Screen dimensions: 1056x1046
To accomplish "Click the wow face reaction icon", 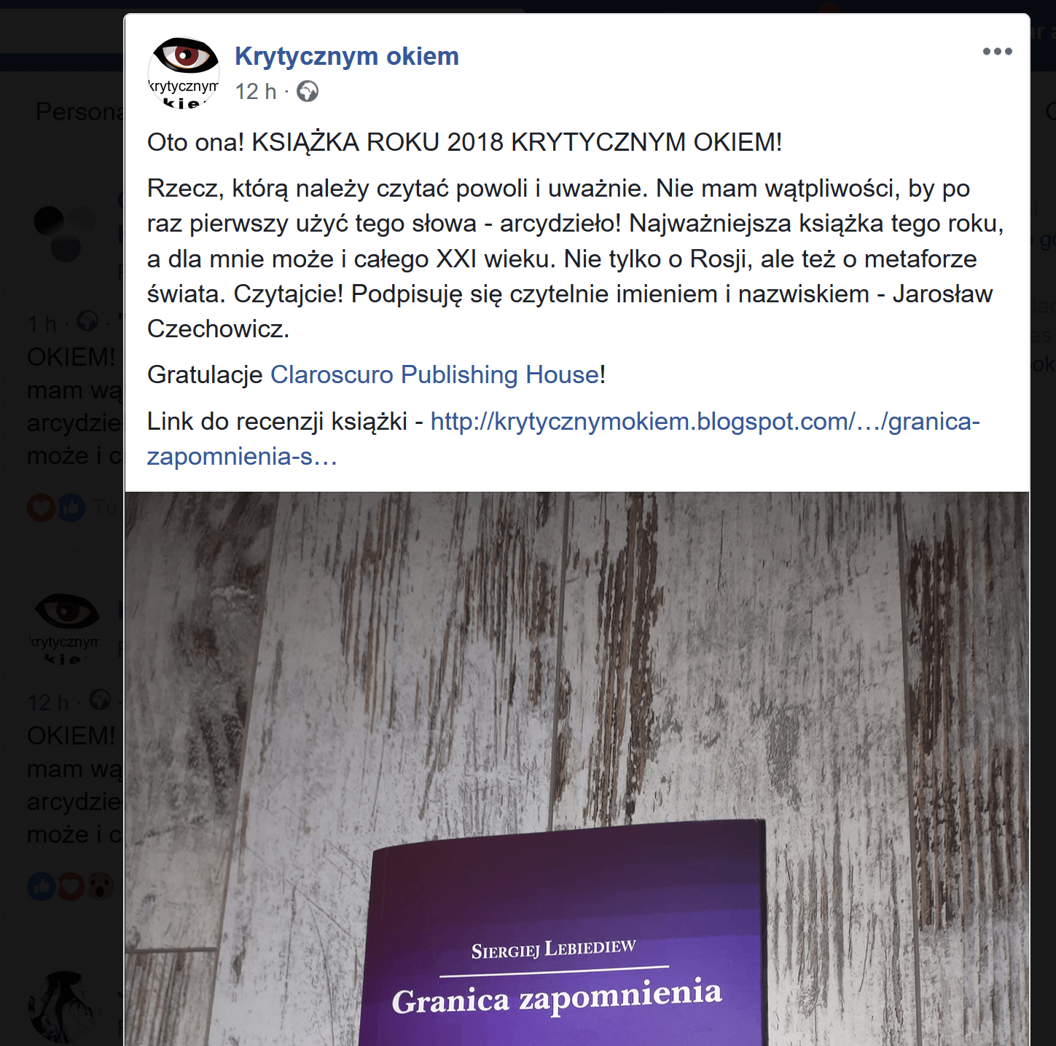I will coord(101,886).
